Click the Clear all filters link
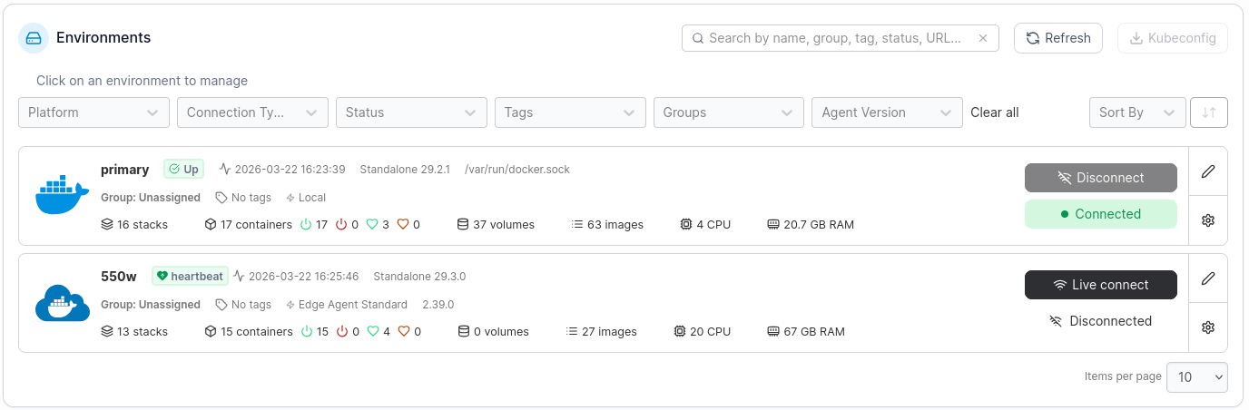The image size is (1249, 410). (x=994, y=112)
